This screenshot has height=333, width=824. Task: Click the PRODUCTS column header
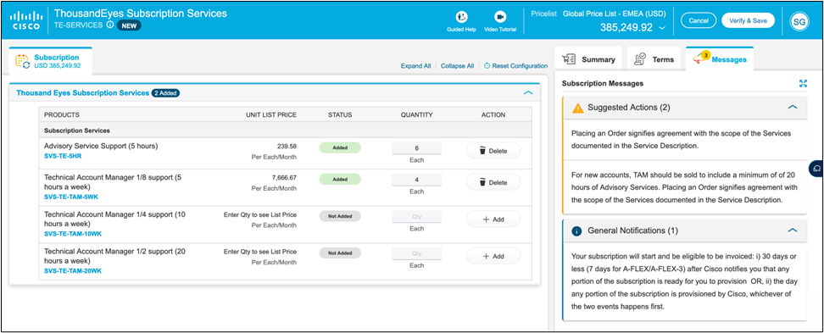coord(62,115)
